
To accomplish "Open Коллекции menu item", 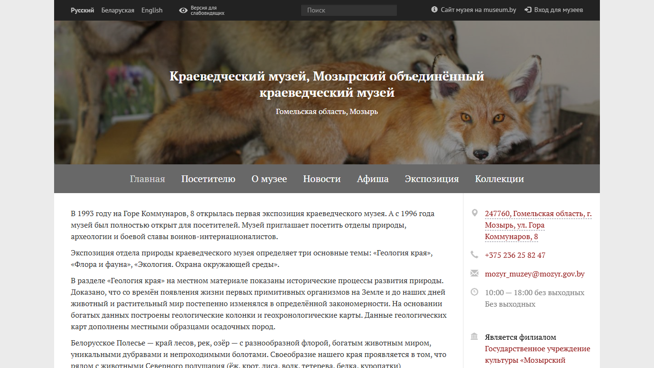I will [499, 179].
